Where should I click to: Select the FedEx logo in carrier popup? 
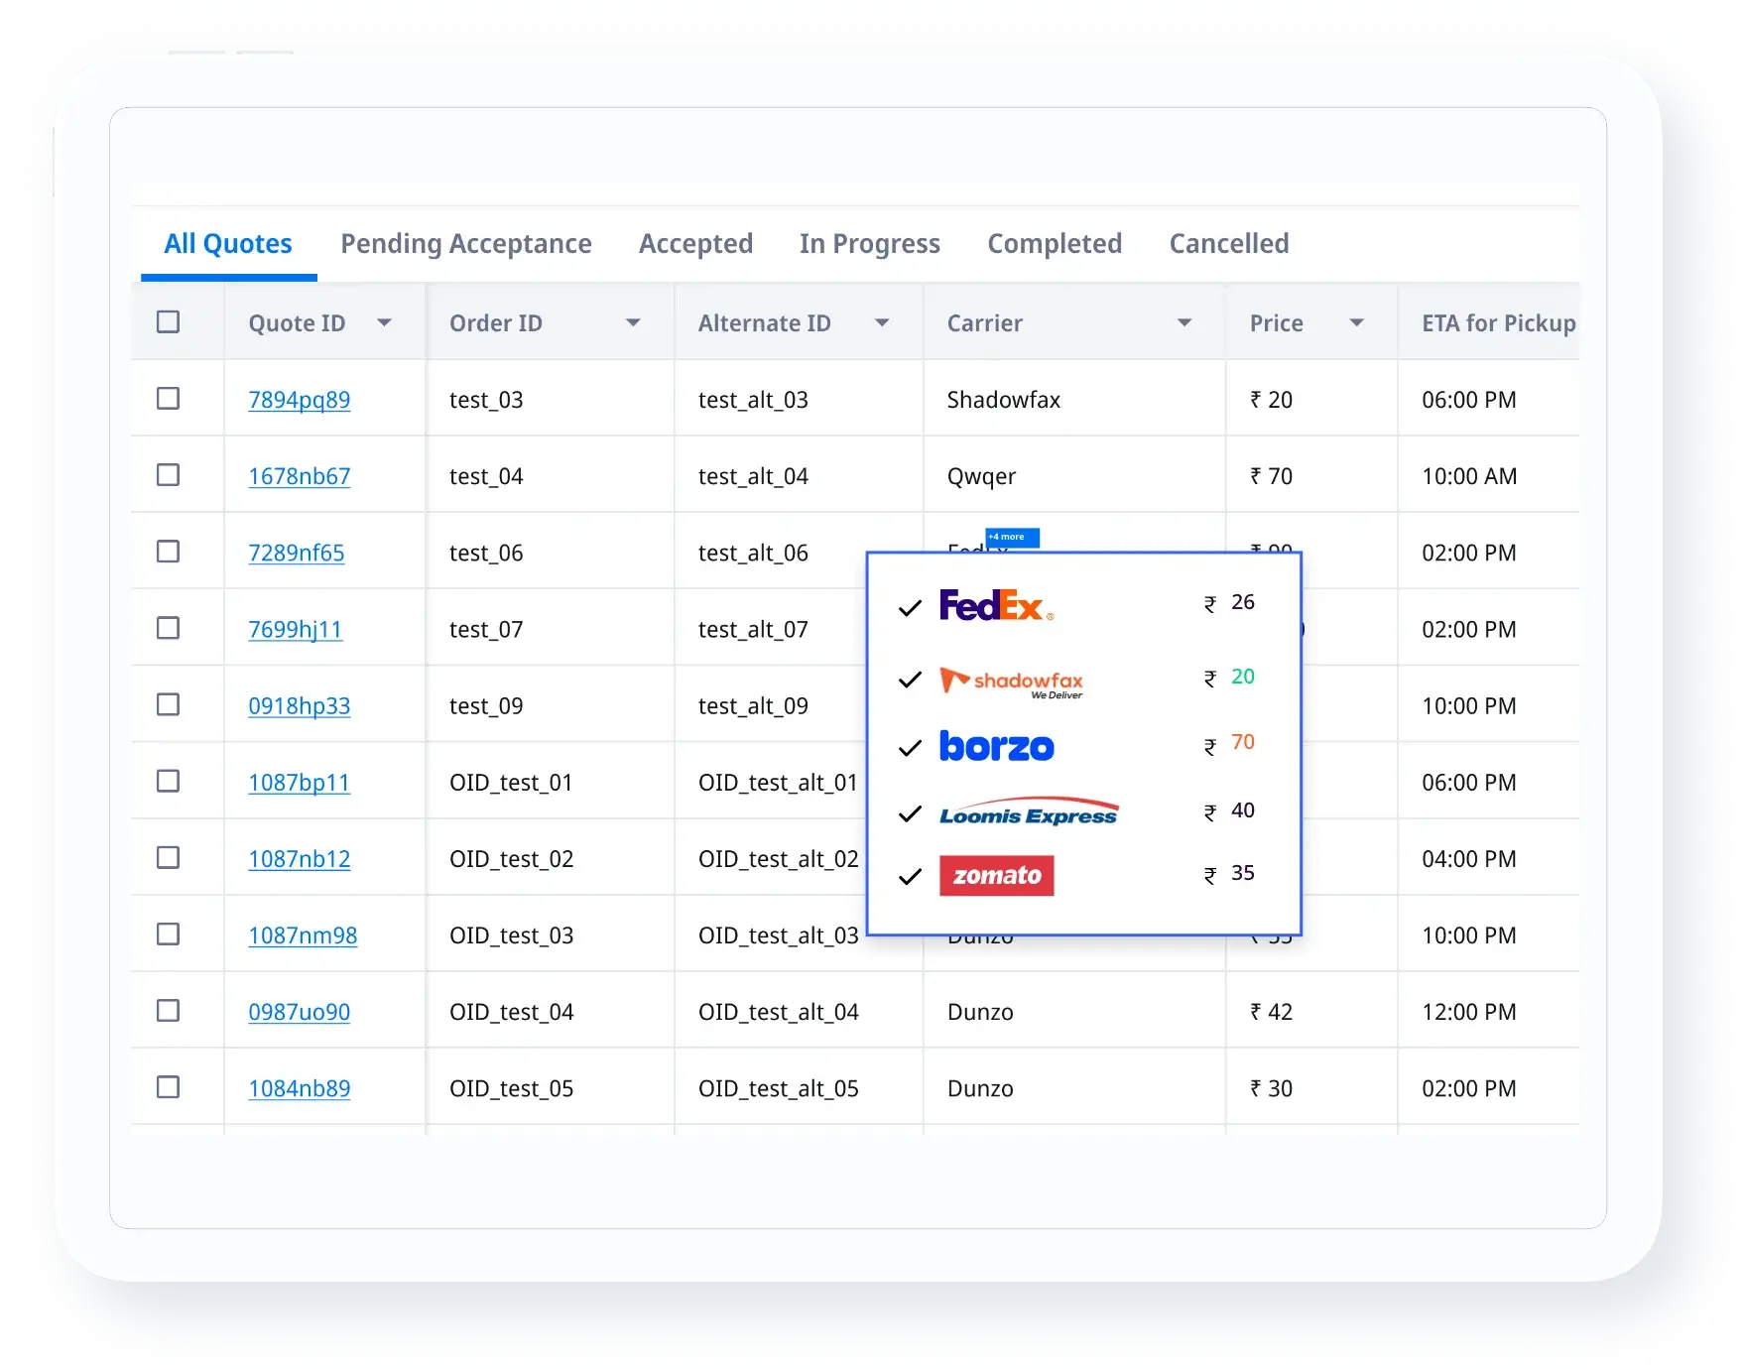click(x=995, y=605)
